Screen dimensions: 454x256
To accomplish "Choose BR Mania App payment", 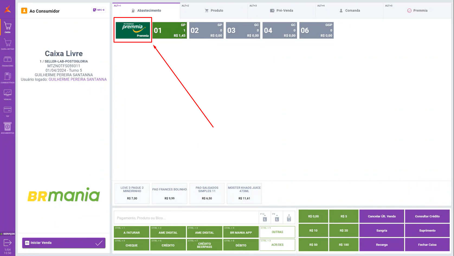I will point(241,232).
